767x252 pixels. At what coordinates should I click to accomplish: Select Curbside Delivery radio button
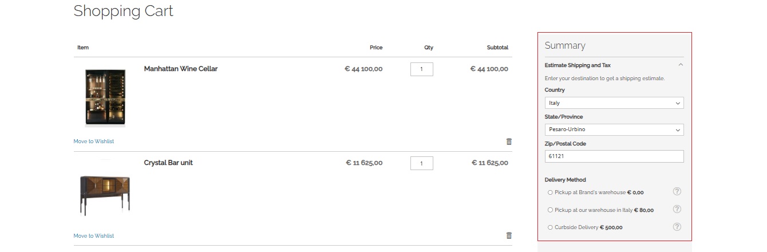[550, 227]
